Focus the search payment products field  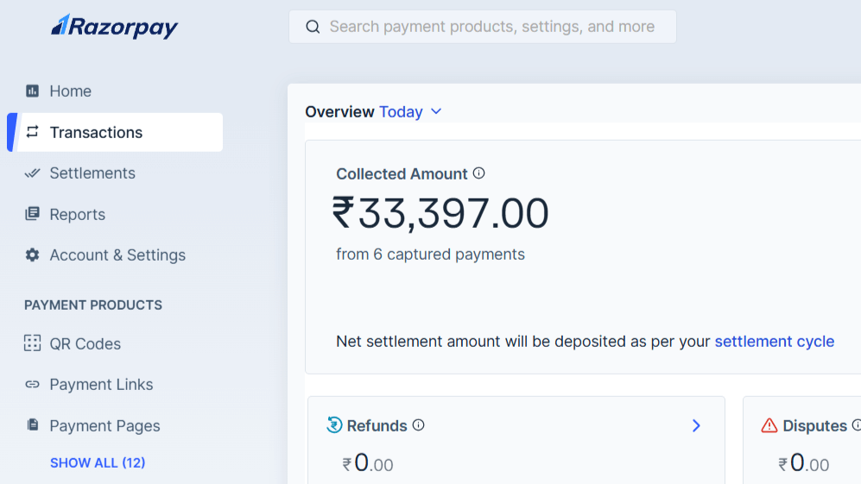click(x=482, y=27)
